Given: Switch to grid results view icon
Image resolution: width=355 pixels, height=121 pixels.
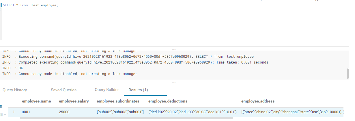Looking at the screenshot, I should point(1,107).
